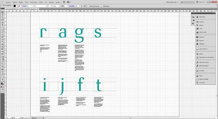Open the Archivo menu

8,2
